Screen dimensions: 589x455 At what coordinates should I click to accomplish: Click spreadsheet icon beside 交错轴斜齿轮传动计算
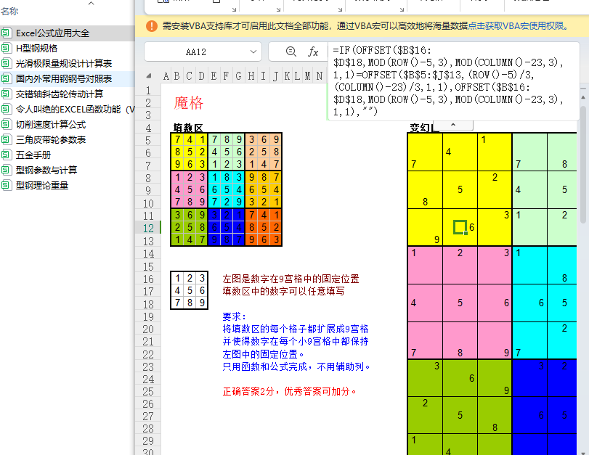point(6,94)
